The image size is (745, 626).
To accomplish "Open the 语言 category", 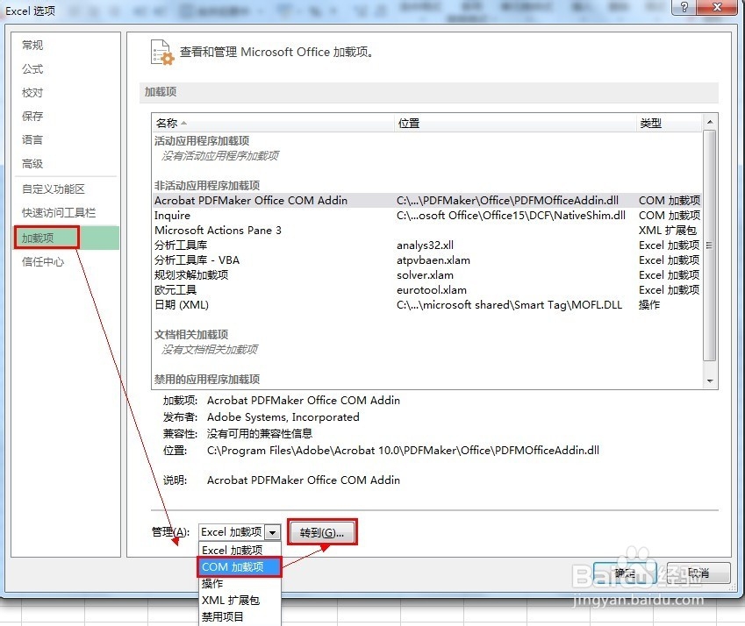I will point(32,140).
